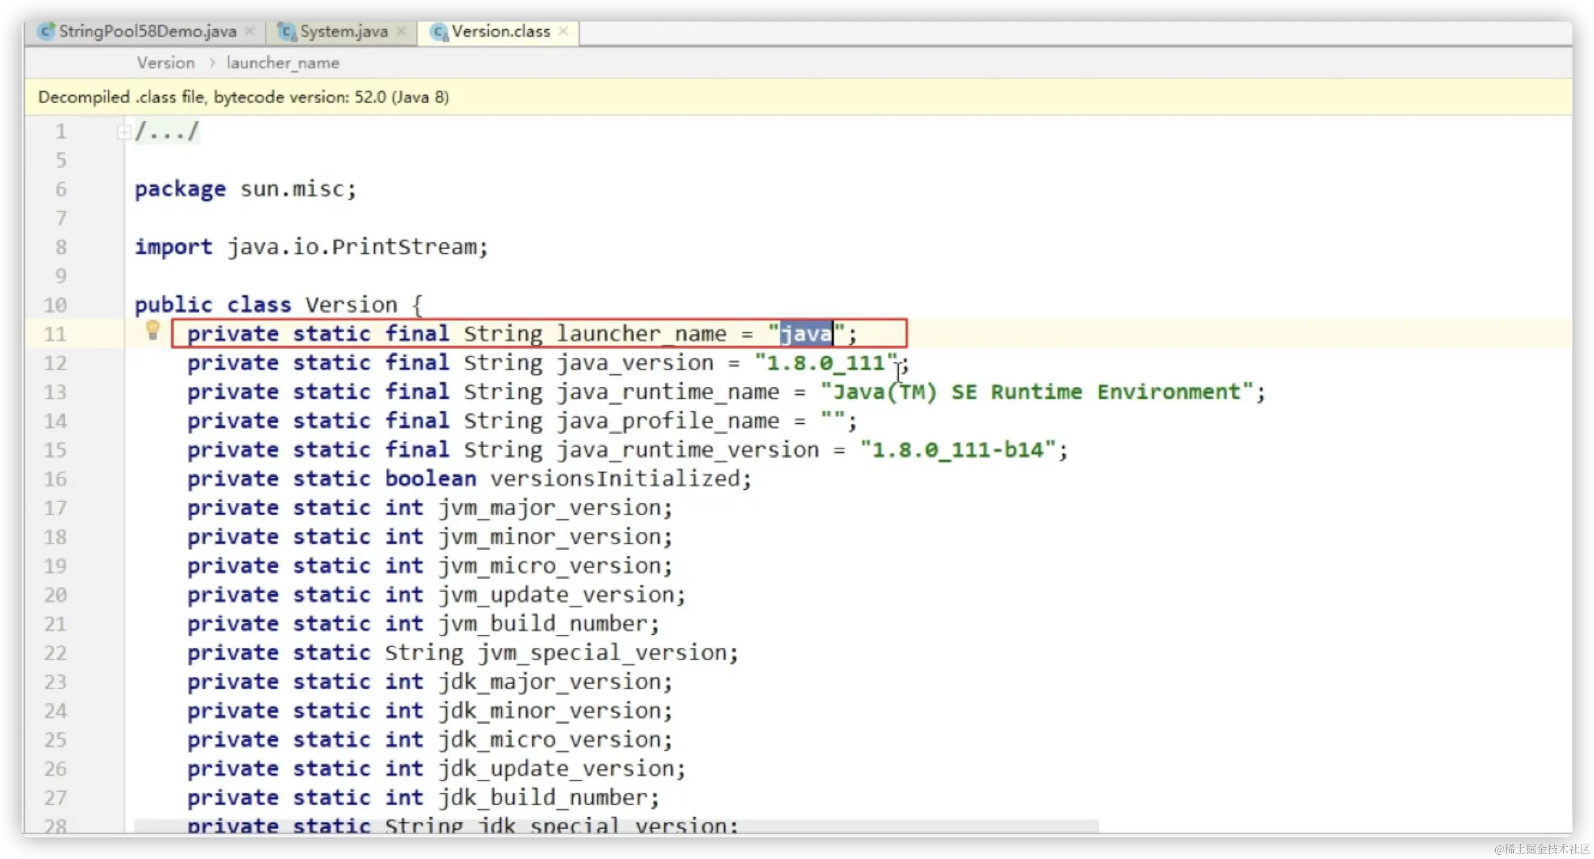The image size is (1594, 859).
Task: Switch to the System.java tab
Action: pyautogui.click(x=344, y=32)
